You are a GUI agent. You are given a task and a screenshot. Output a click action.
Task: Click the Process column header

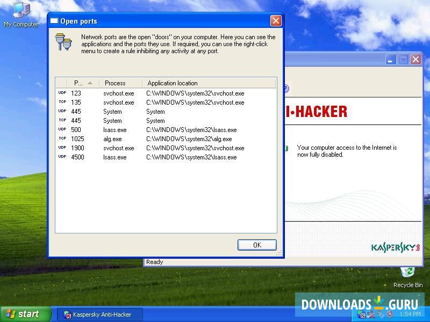[x=120, y=83]
